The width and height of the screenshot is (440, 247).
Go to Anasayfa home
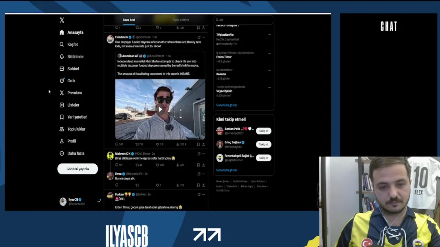coord(71,32)
